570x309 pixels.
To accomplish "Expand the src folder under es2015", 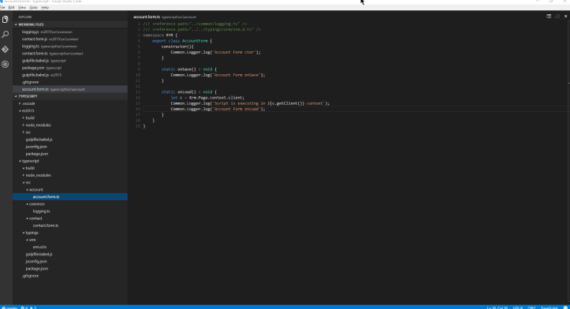I will coord(70,132).
